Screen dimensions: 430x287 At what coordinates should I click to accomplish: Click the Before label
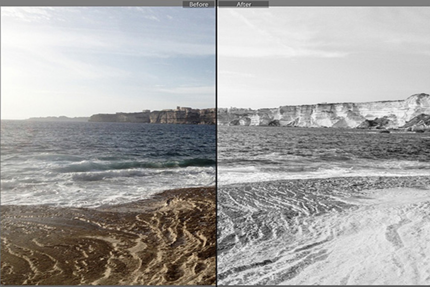[199, 4]
